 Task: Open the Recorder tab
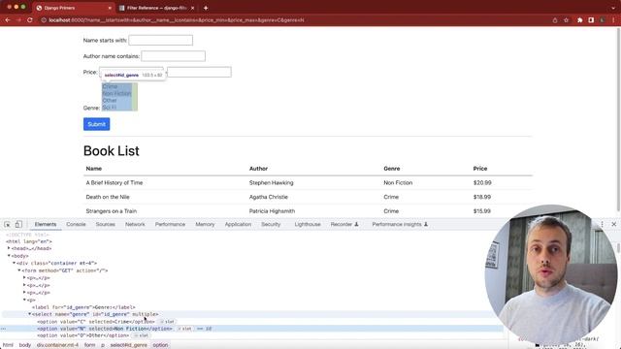tap(344, 224)
